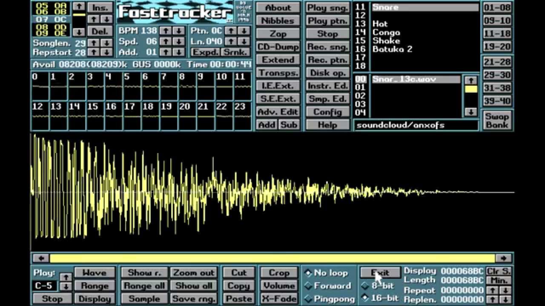Click the Ins. position button
Screen dimensions: 545x306
pyautogui.click(x=100, y=8)
